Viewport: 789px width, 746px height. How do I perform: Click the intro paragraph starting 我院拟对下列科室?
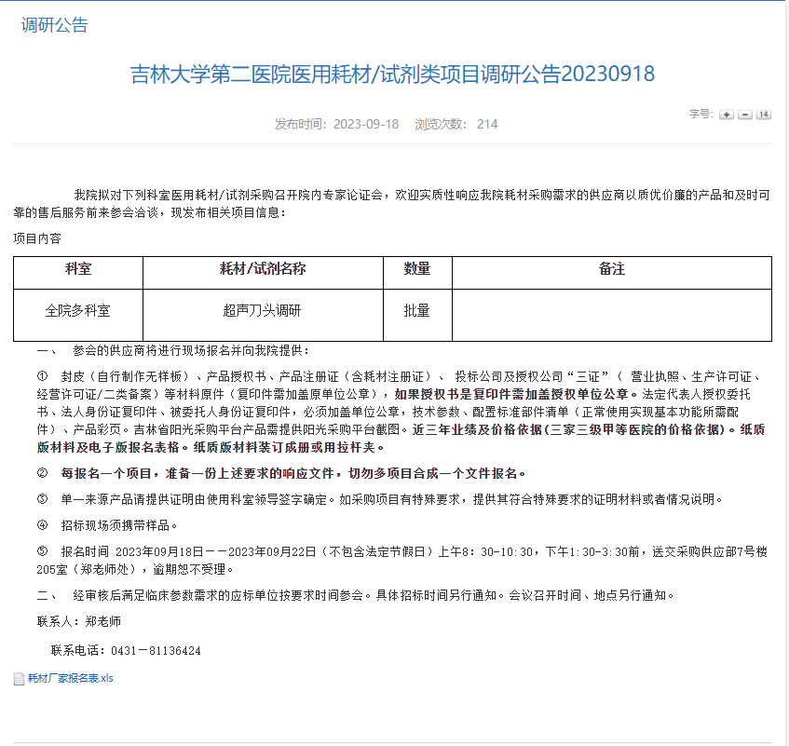pyautogui.click(x=392, y=204)
